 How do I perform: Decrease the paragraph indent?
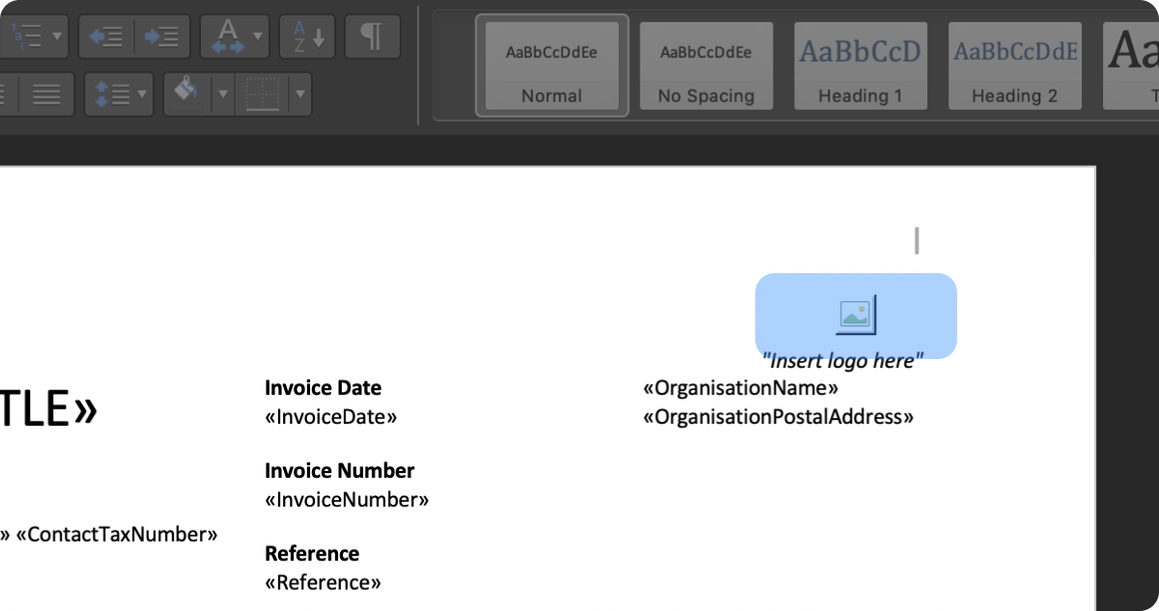[x=104, y=37]
